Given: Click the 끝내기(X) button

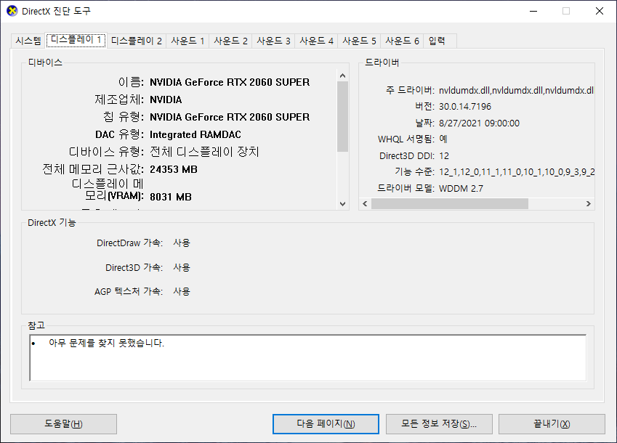Looking at the screenshot, I should (552, 423).
